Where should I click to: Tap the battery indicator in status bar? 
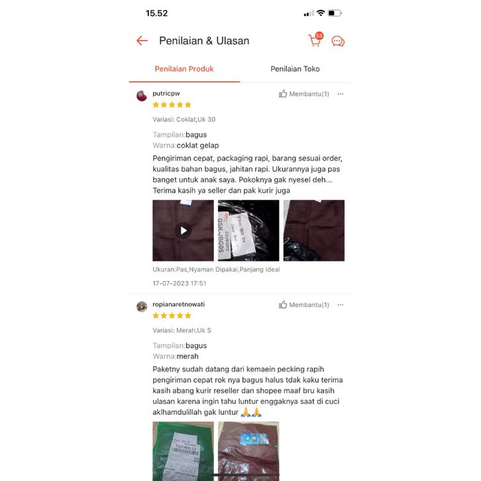coord(335,13)
